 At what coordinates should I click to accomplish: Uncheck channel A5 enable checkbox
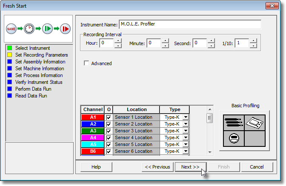coord(109,145)
